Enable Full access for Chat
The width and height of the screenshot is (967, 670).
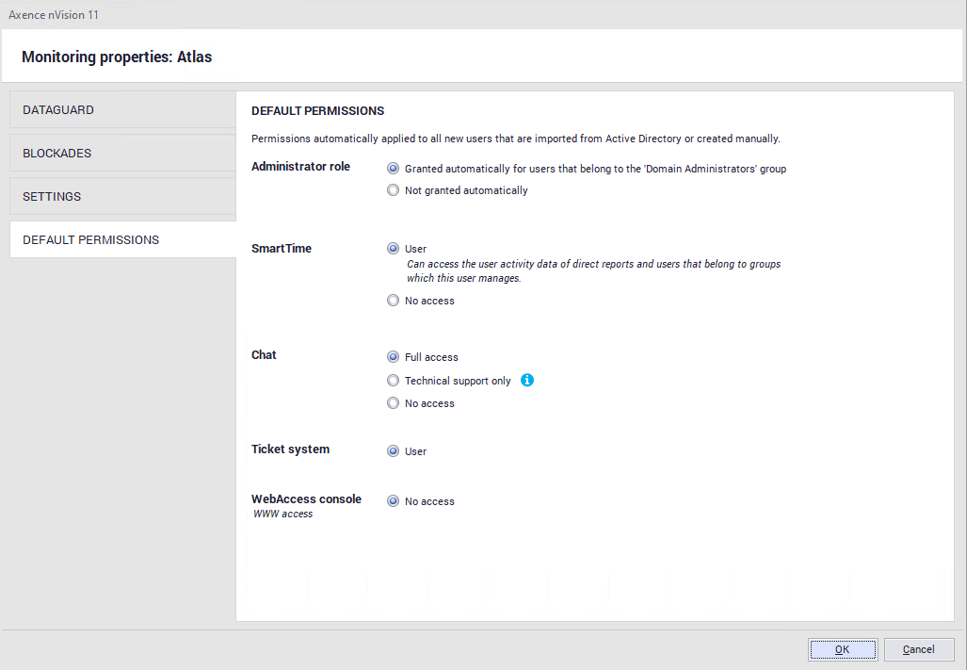point(394,357)
